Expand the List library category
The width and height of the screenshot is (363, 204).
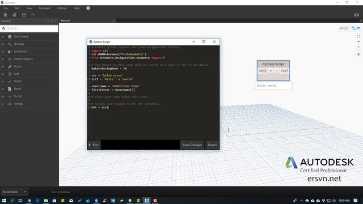[29, 74]
